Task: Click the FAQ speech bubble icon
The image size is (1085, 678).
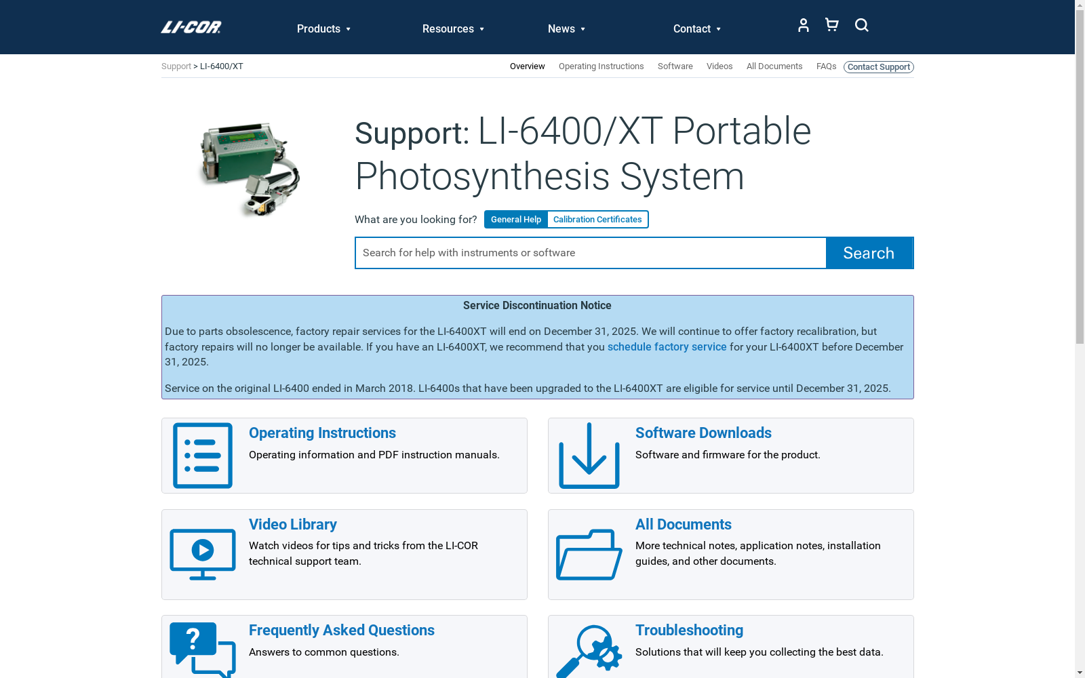Action: click(203, 650)
